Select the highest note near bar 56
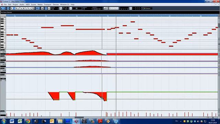The height and width of the screenshot is (124, 220). pos(133,22)
